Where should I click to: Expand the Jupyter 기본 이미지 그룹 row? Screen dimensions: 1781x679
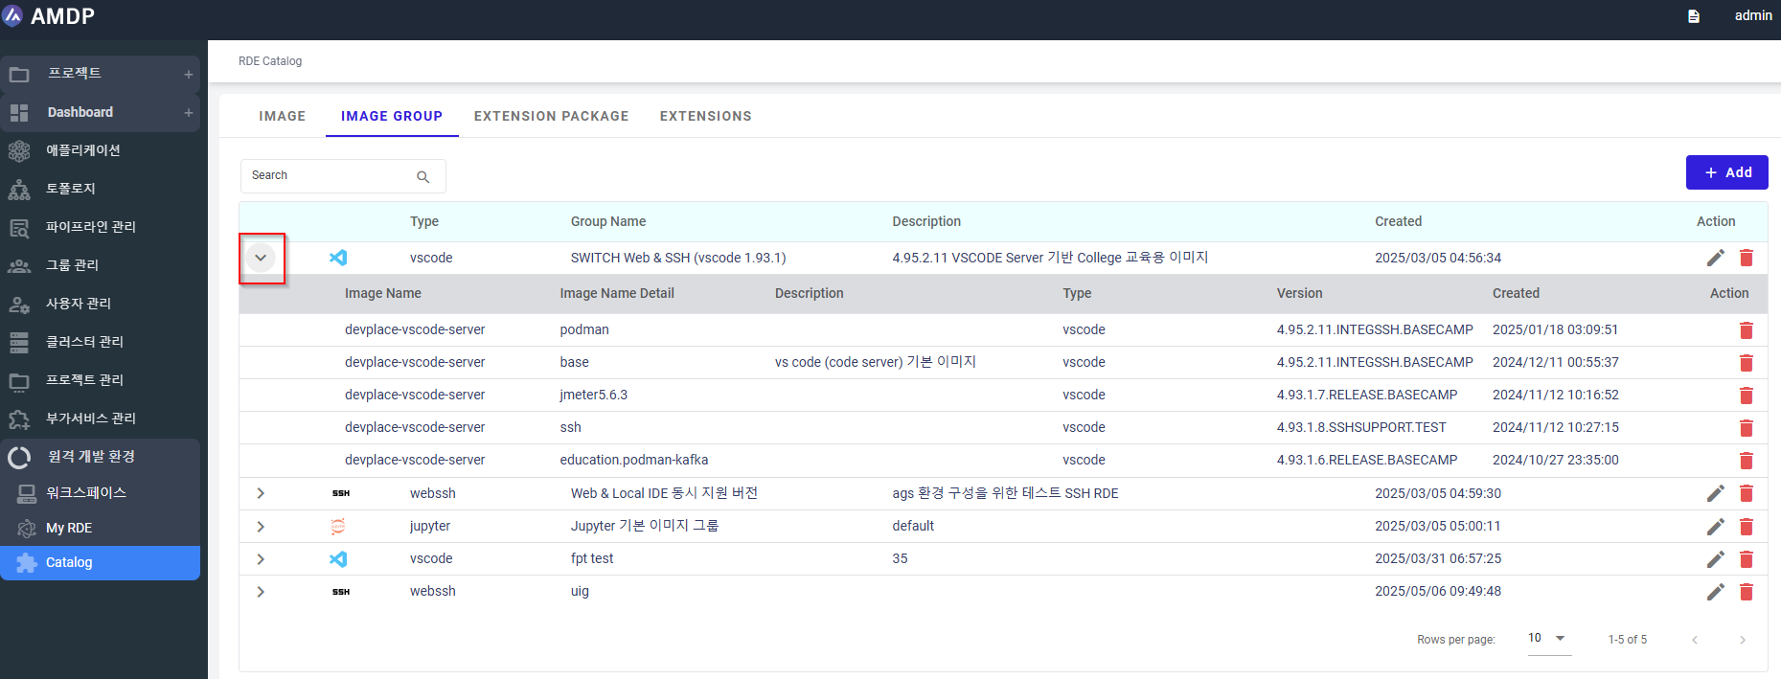pyautogui.click(x=261, y=527)
